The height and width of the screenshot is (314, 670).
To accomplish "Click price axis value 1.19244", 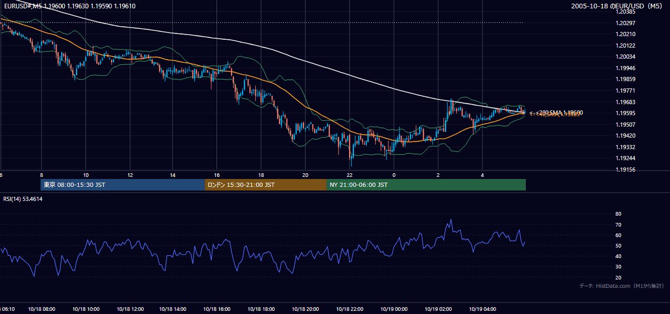I will tap(625, 158).
